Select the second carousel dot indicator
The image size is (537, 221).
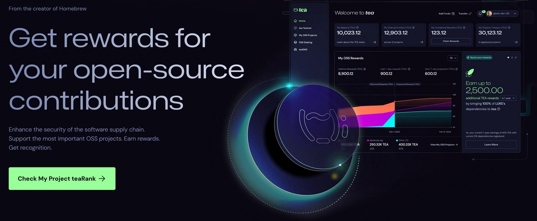pyautogui.click(x=512, y=58)
